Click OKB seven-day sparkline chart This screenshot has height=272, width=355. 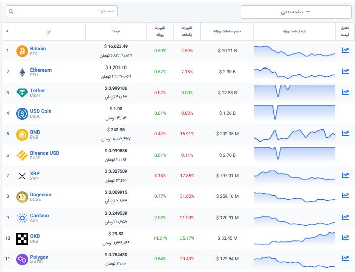click(x=295, y=238)
